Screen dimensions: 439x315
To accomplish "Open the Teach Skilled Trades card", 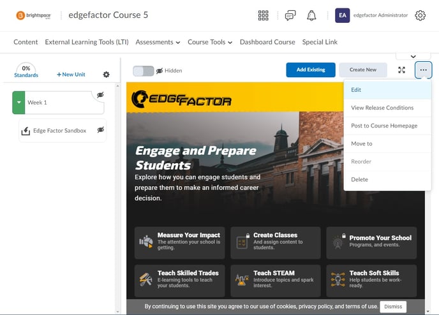I will coord(179,281).
